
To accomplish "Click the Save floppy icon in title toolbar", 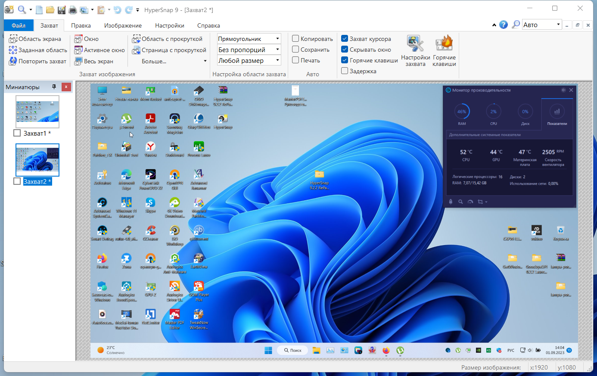I will coord(62,9).
